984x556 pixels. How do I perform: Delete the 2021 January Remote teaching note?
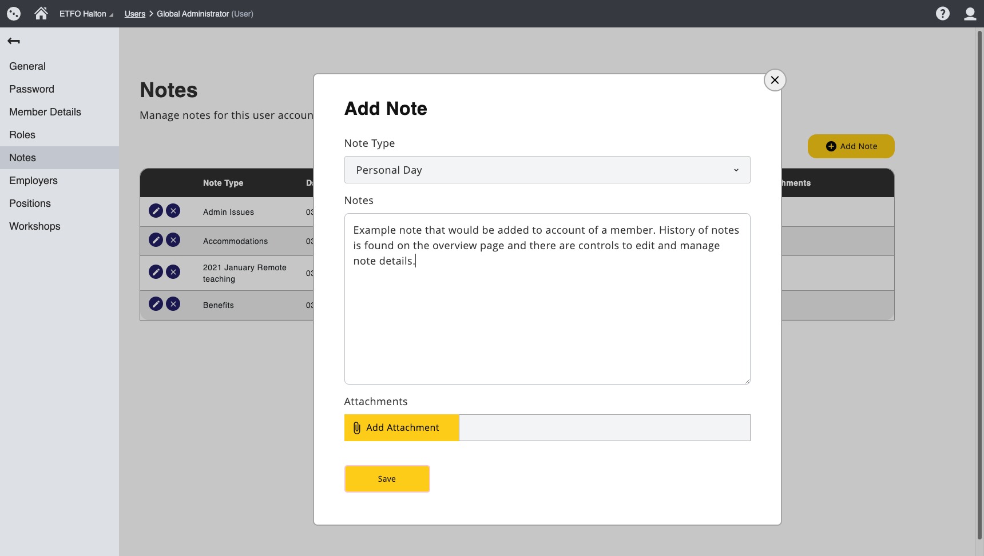point(174,273)
